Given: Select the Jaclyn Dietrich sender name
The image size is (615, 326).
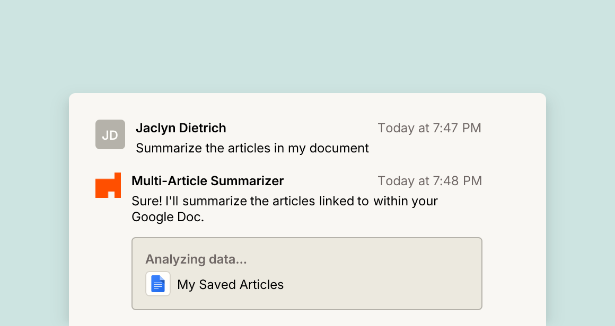Looking at the screenshot, I should 181,128.
